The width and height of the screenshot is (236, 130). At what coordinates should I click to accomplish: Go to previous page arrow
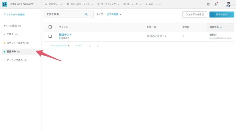(90, 46)
